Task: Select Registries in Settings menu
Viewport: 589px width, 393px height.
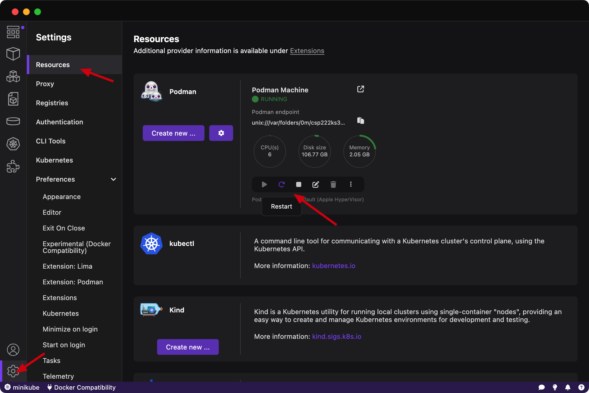Action: pos(52,103)
